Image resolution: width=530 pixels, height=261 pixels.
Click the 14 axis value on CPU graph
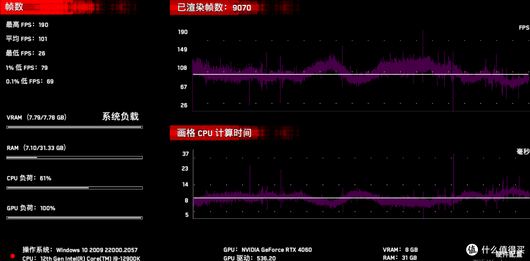point(185,184)
